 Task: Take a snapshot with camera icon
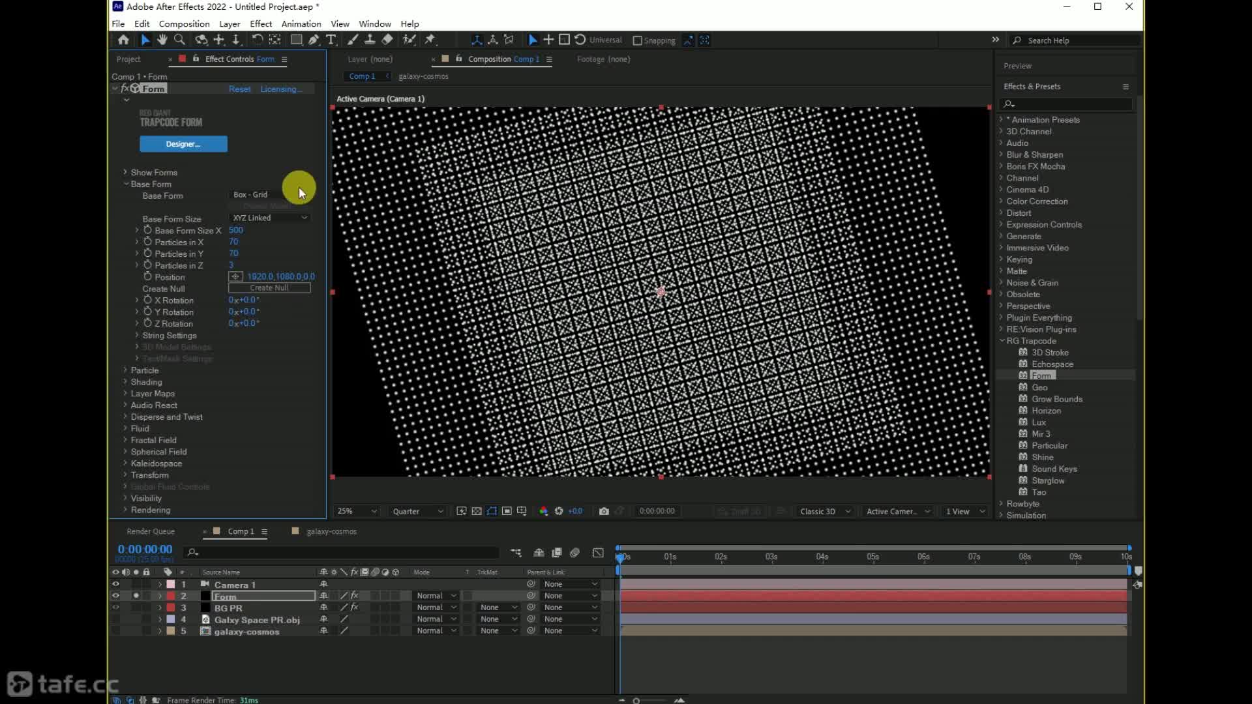click(604, 511)
